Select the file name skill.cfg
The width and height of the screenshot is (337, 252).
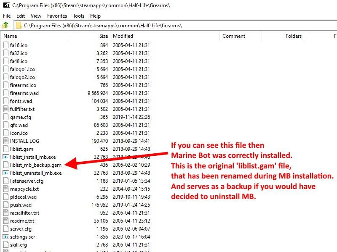(18, 245)
